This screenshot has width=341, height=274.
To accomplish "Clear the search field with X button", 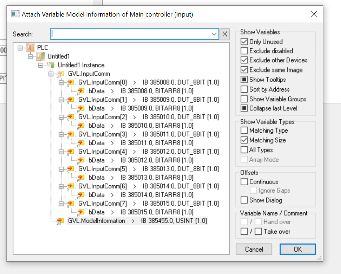I will pyautogui.click(x=225, y=34).
